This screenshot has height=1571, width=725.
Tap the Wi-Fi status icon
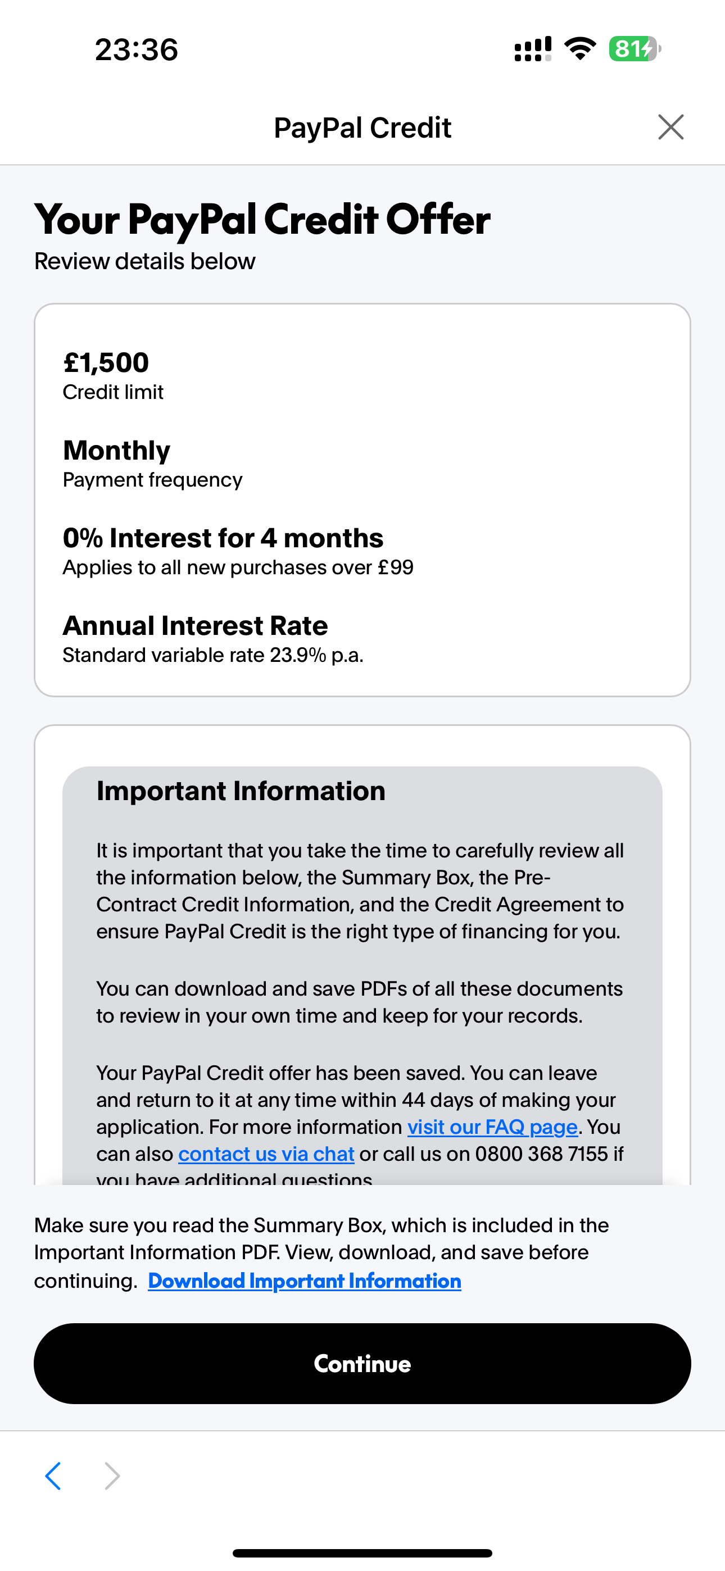[x=580, y=49]
